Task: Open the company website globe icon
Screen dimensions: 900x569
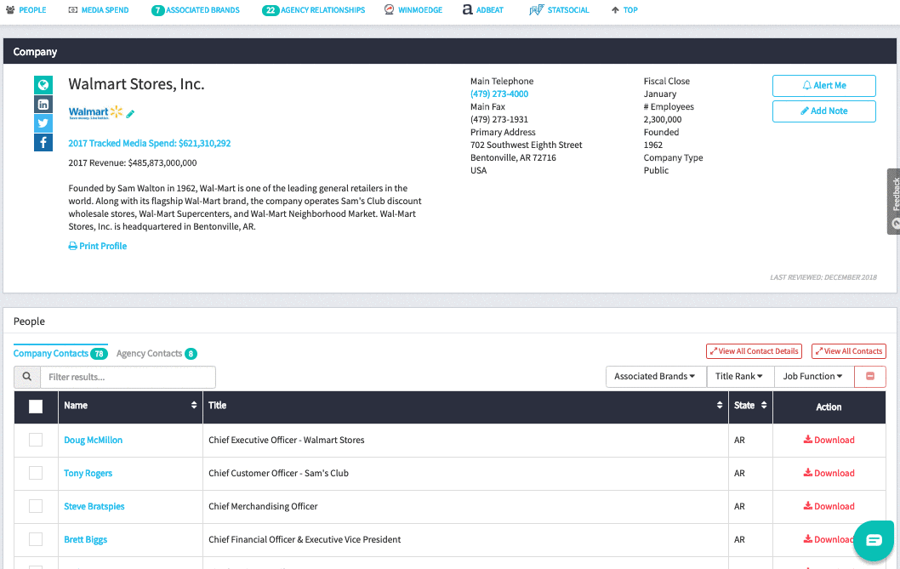Action: pyautogui.click(x=43, y=85)
